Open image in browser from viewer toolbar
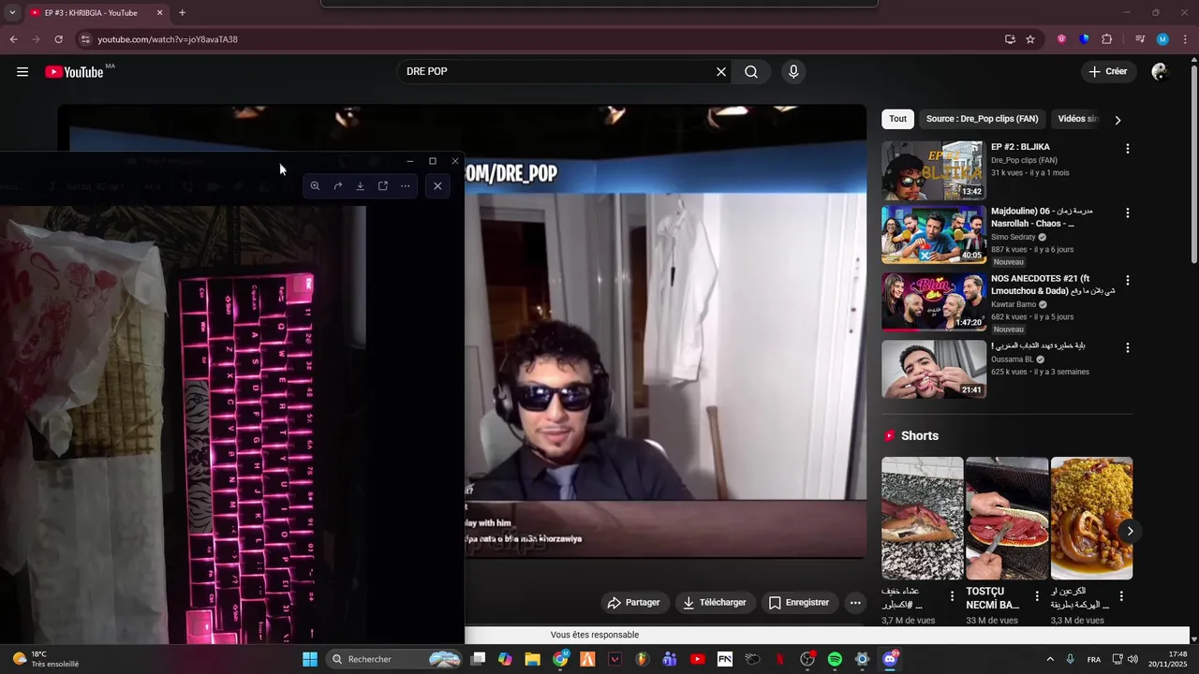The width and height of the screenshot is (1199, 674). click(382, 186)
